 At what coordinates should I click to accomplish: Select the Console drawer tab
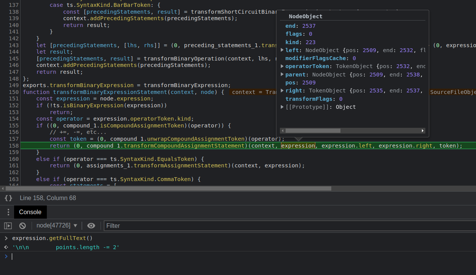[30, 212]
